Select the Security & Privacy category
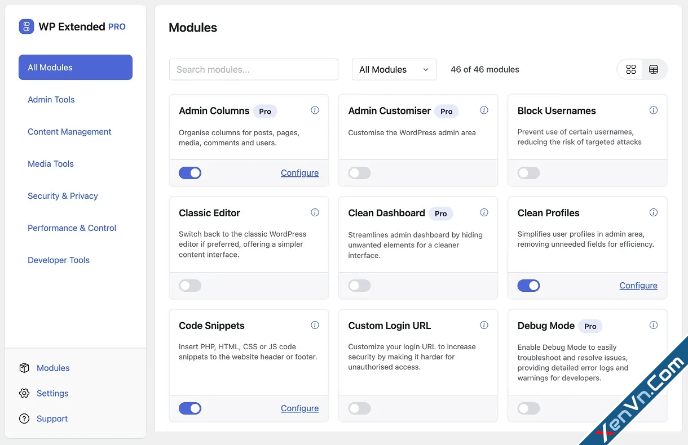This screenshot has width=688, height=445. pyautogui.click(x=63, y=195)
